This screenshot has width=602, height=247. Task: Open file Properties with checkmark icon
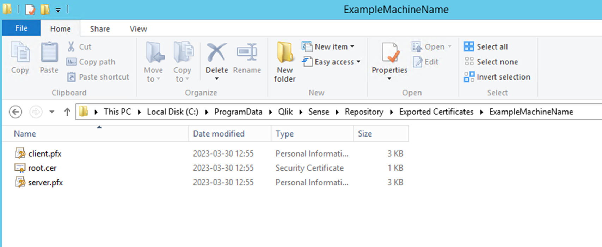coord(391,53)
